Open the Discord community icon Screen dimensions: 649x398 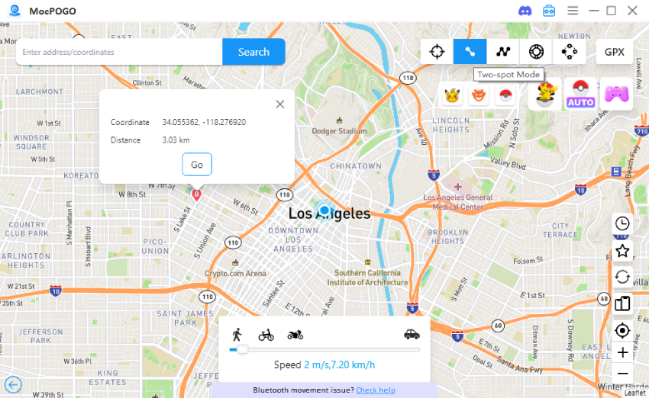525,11
